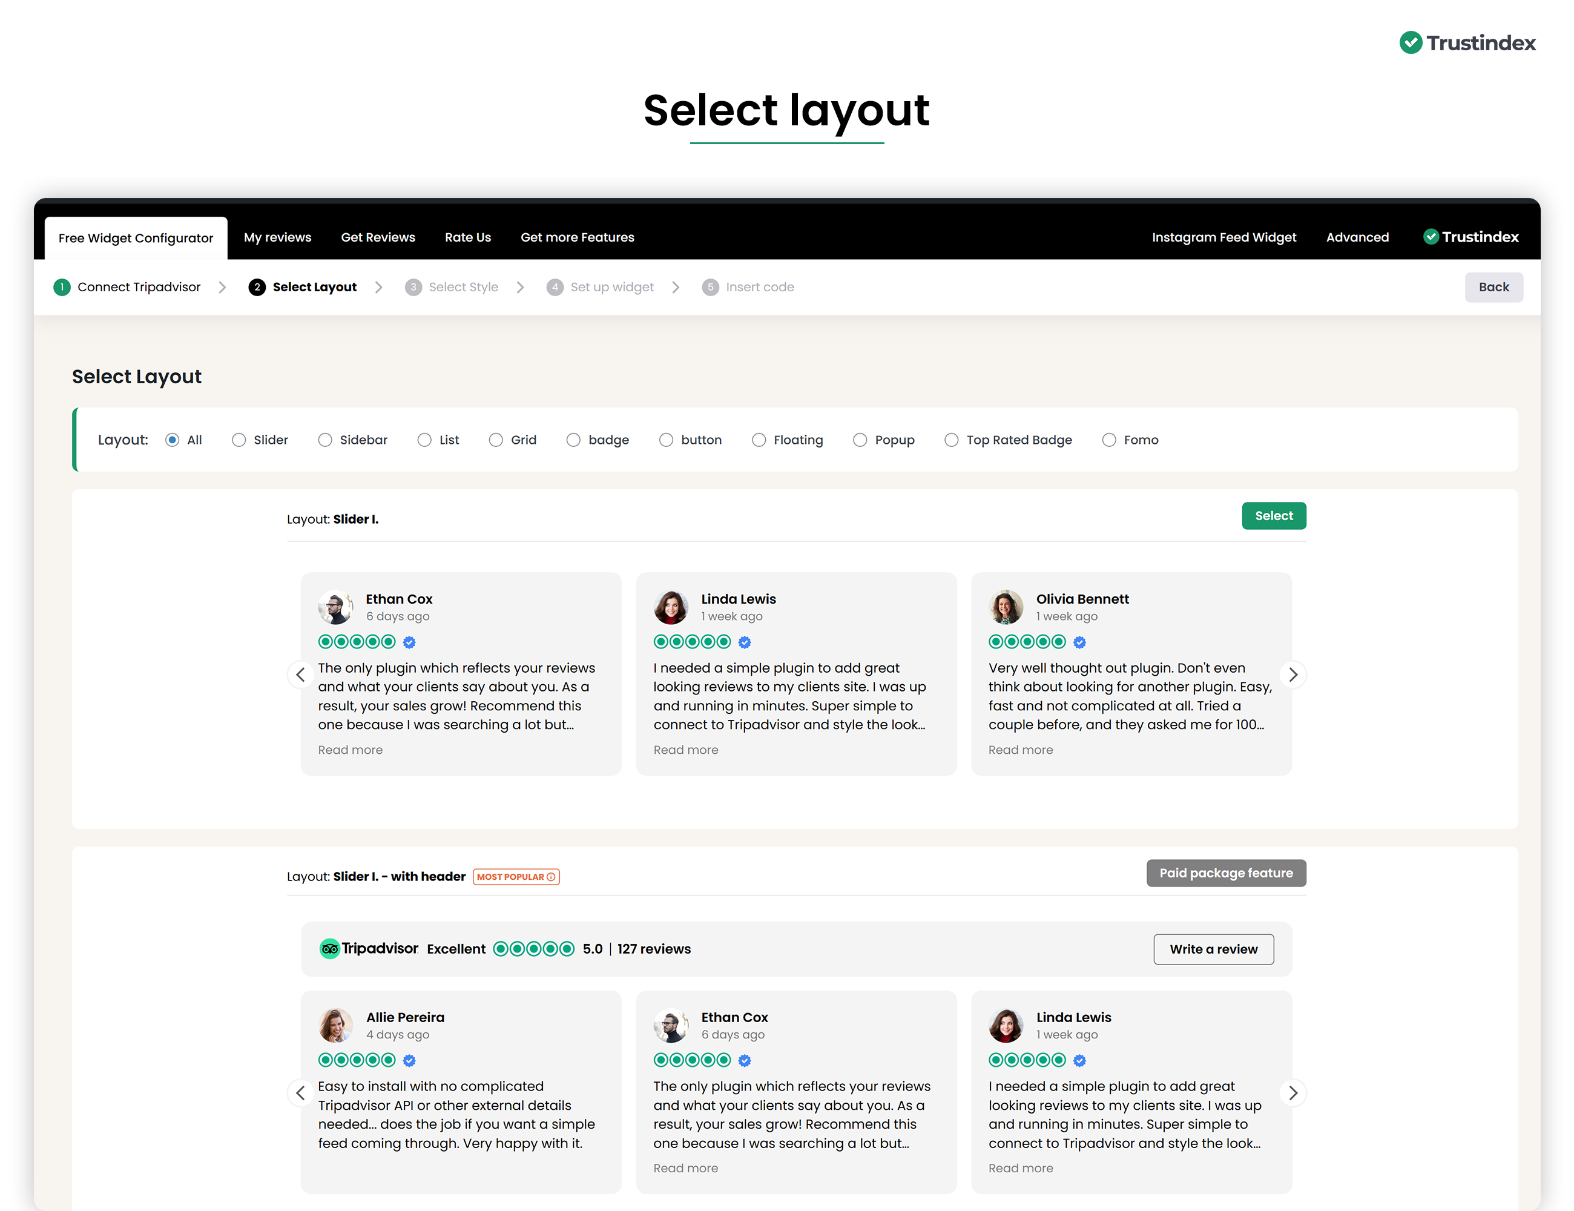
Task: Click verified badge on Ethan Cox's first review
Action: 409,642
